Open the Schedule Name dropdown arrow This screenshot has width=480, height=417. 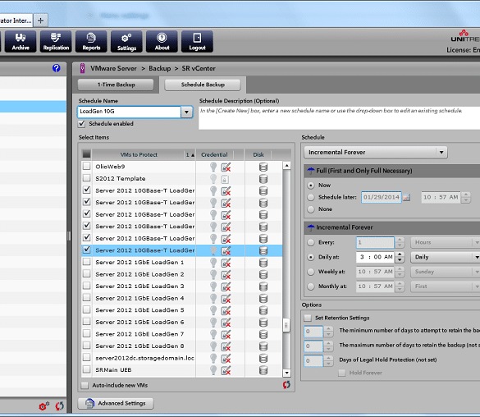coord(186,112)
